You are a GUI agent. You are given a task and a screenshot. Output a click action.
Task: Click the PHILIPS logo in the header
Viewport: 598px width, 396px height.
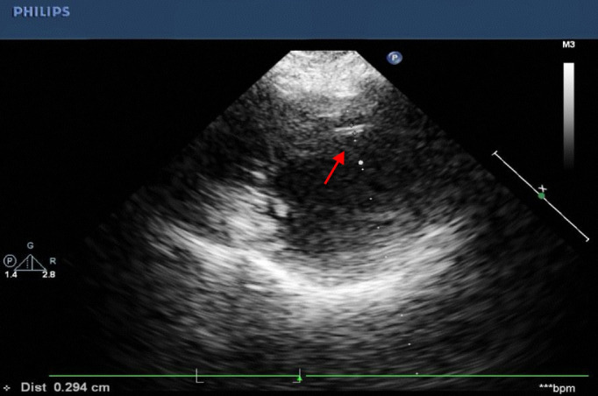pyautogui.click(x=41, y=12)
